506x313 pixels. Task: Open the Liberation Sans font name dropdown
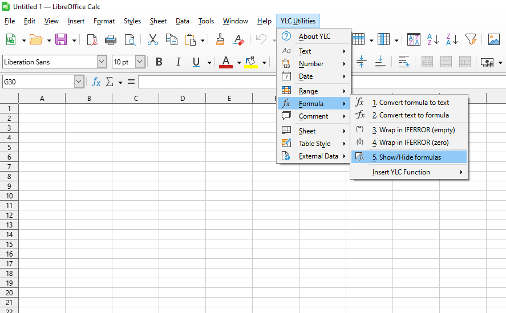[x=102, y=62]
